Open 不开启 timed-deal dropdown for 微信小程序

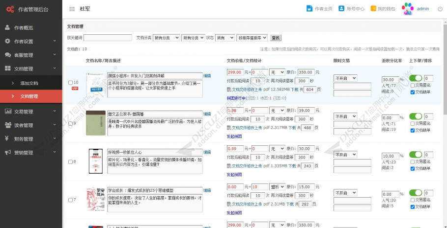click(345, 78)
